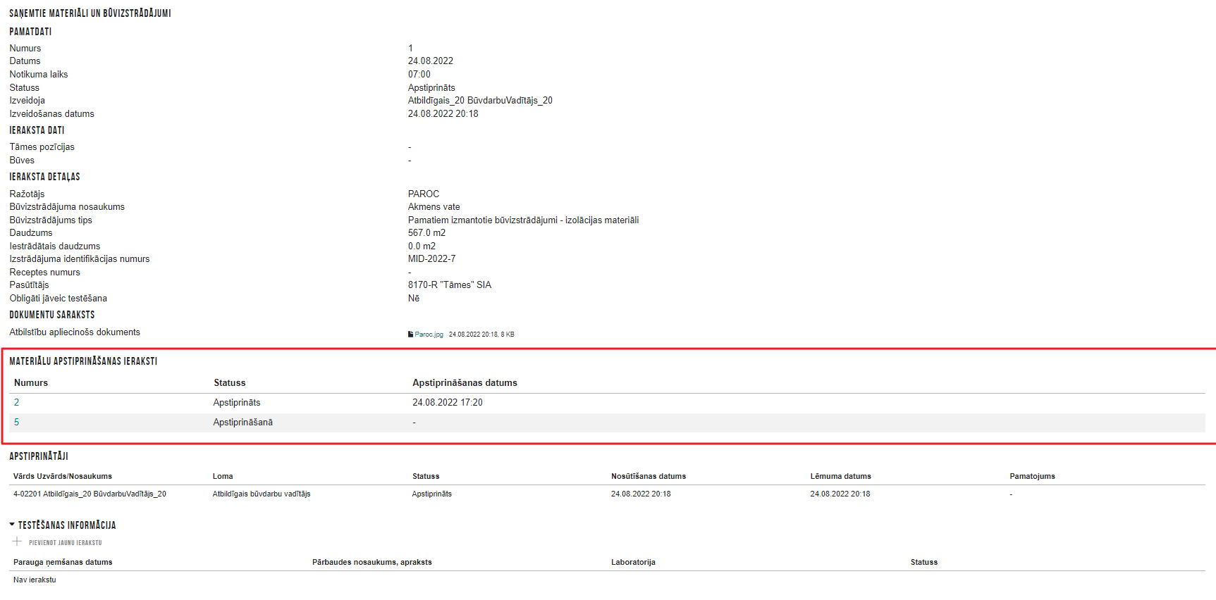Select the Nē testing requirement value
1216x600 pixels.
(x=414, y=299)
